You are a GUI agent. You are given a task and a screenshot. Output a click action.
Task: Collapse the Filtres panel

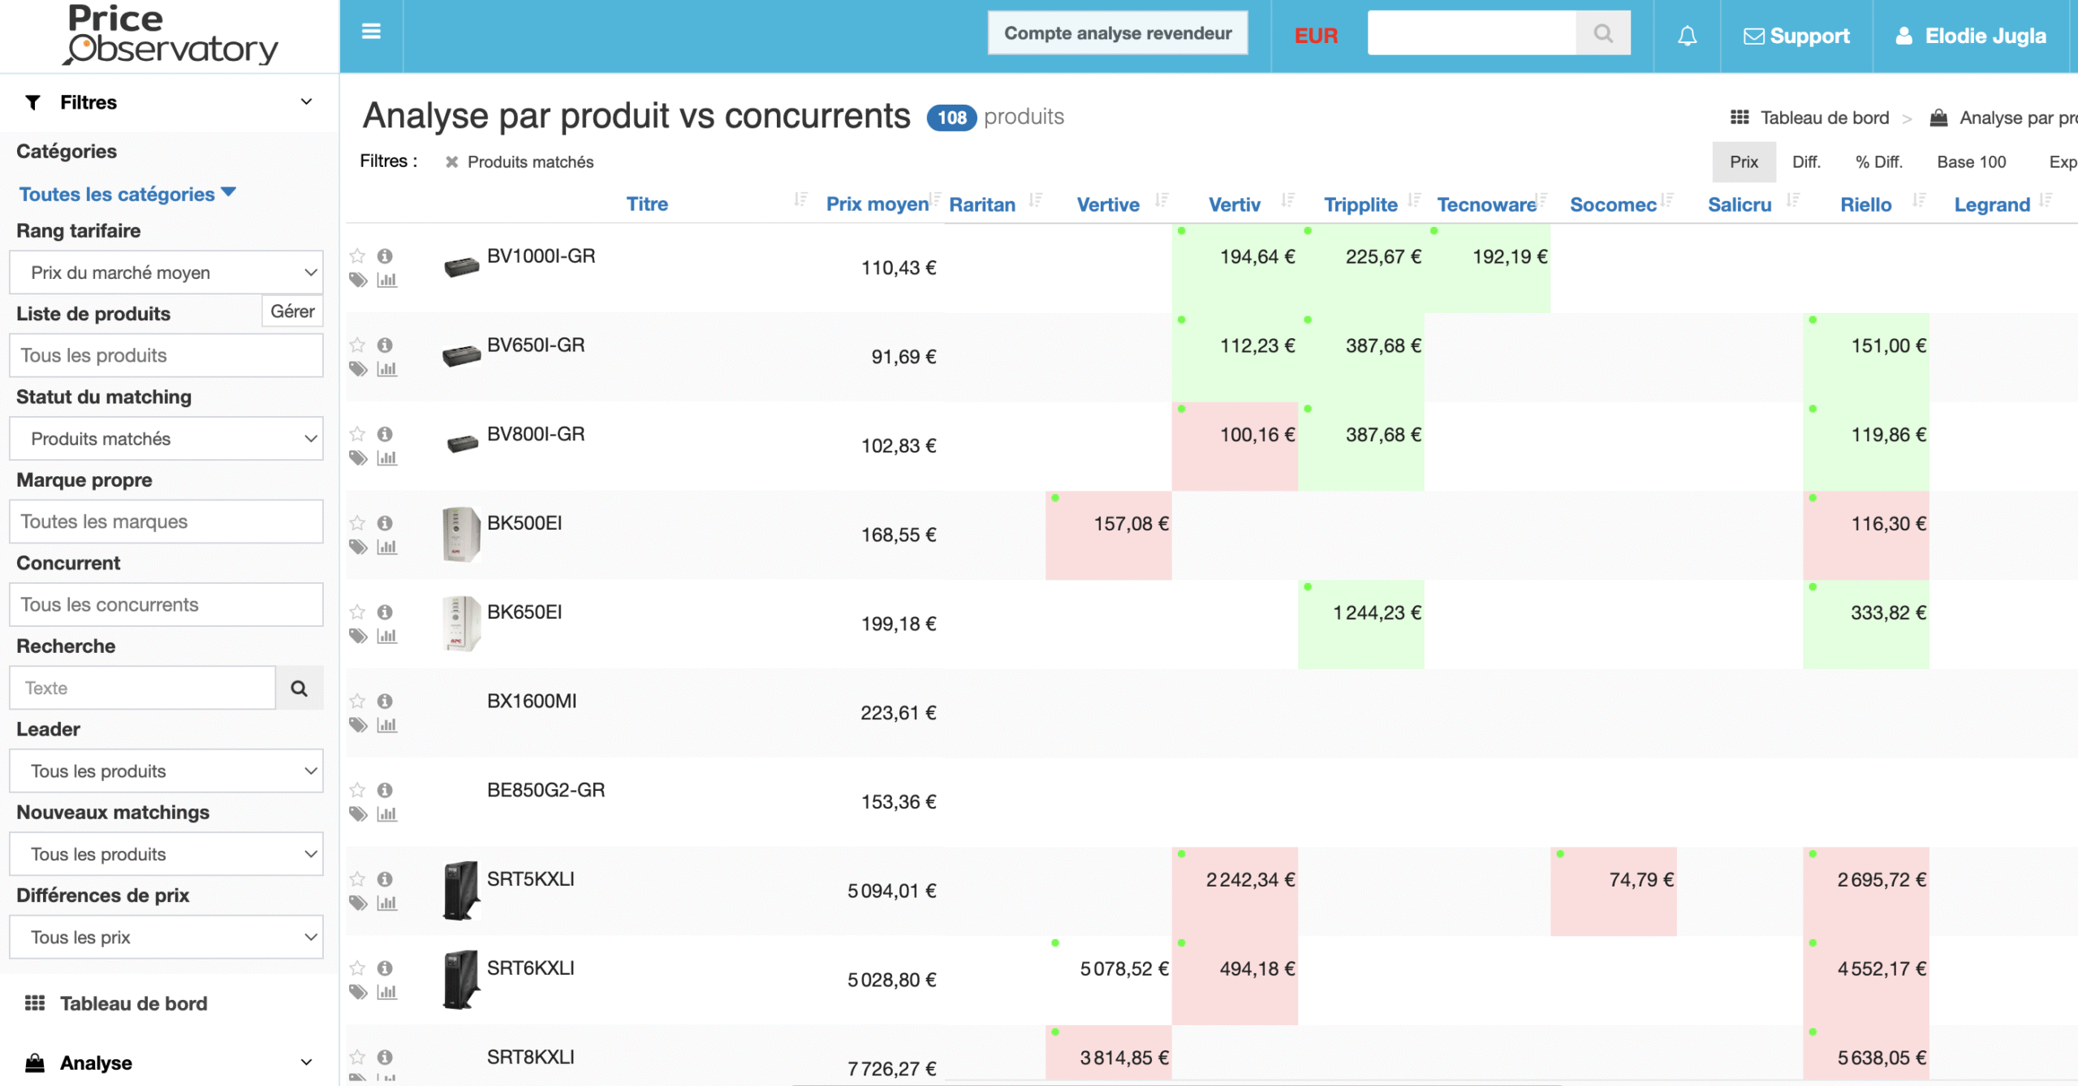(x=306, y=102)
